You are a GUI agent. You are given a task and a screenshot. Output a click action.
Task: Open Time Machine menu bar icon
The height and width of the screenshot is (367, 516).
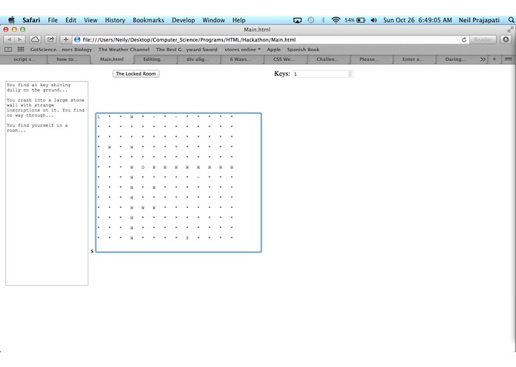(x=310, y=20)
